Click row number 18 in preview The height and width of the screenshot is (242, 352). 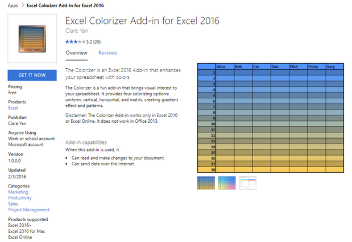tap(213, 170)
